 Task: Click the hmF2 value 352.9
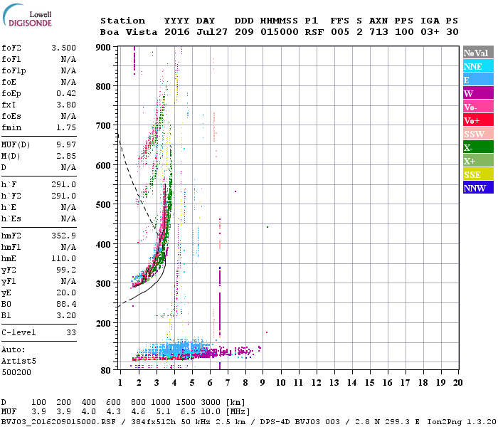pyautogui.click(x=64, y=236)
